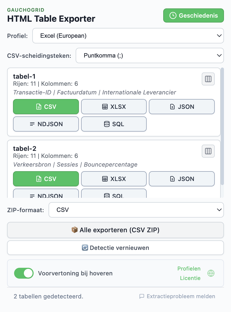This screenshot has height=312, width=231.
Task: Open the Profiel dropdown showing Excel (European)
Action: click(128, 36)
